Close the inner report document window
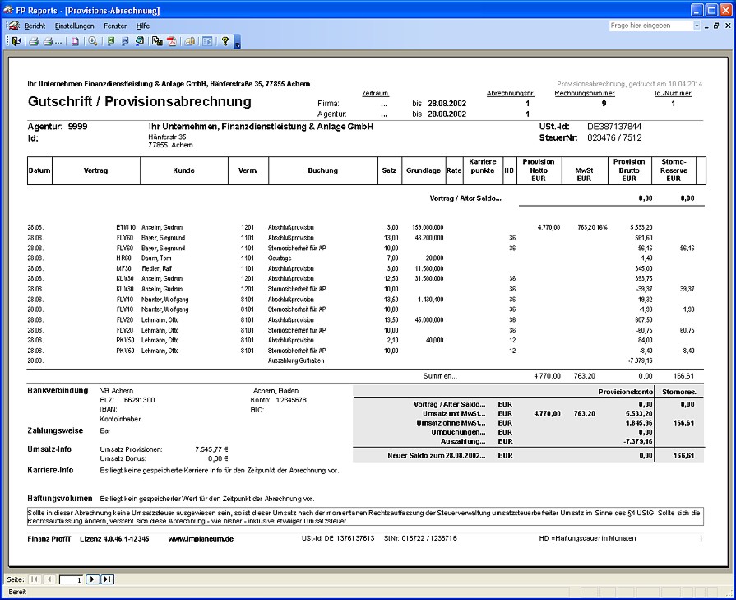This screenshot has height=600, width=736. pyautogui.click(x=728, y=26)
